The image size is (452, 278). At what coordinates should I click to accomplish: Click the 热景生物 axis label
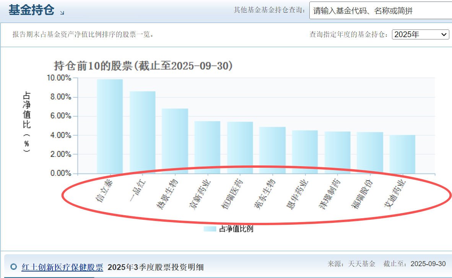coord(167,194)
